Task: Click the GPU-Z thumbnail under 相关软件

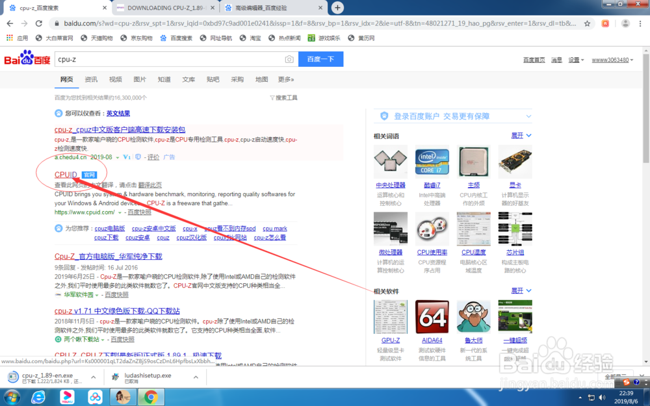Action: click(390, 316)
